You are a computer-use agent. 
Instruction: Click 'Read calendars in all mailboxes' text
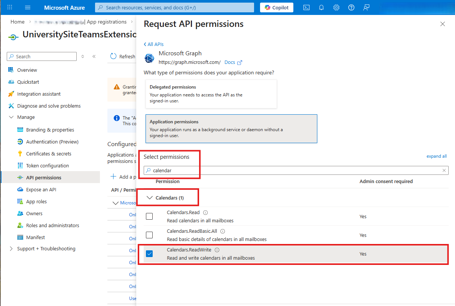pyautogui.click(x=200, y=220)
